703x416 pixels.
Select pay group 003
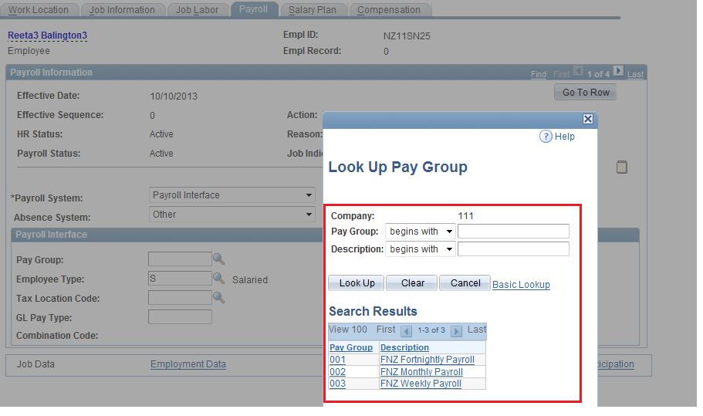click(337, 384)
